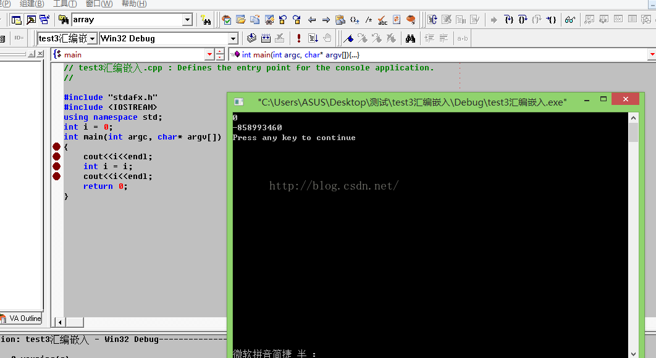The height and width of the screenshot is (358, 656).
Task: Click Find in Files binoculars icon
Action: click(x=64, y=20)
